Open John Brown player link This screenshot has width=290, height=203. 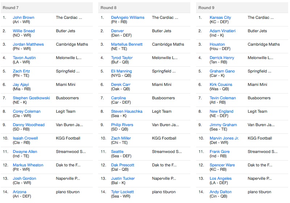click(x=24, y=17)
